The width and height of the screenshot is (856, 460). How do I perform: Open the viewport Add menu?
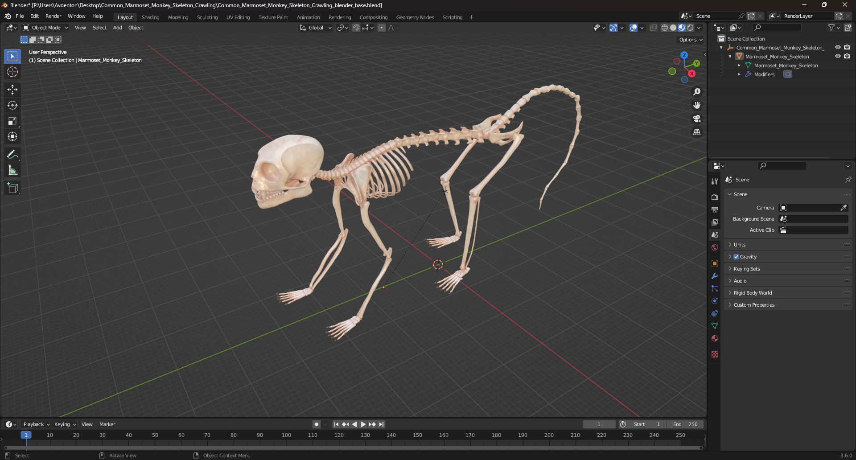pyautogui.click(x=117, y=28)
